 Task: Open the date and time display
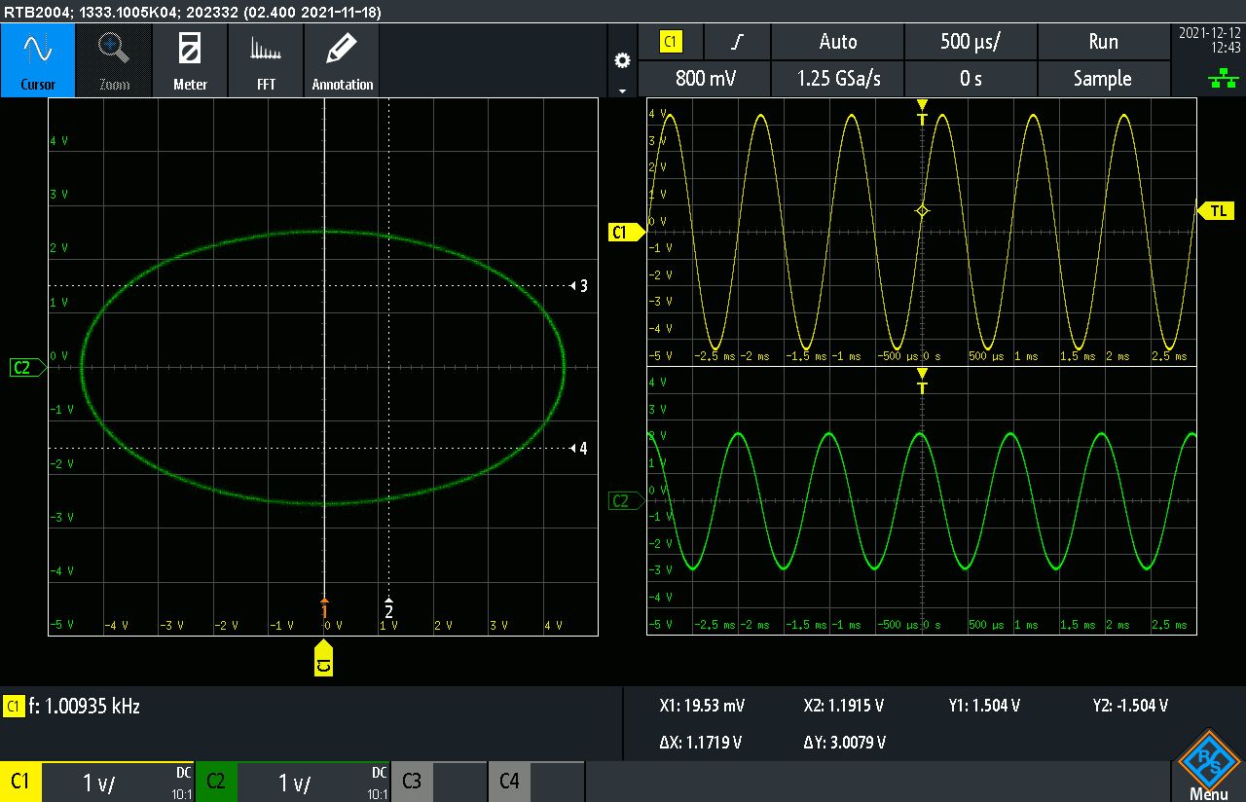[1208, 40]
